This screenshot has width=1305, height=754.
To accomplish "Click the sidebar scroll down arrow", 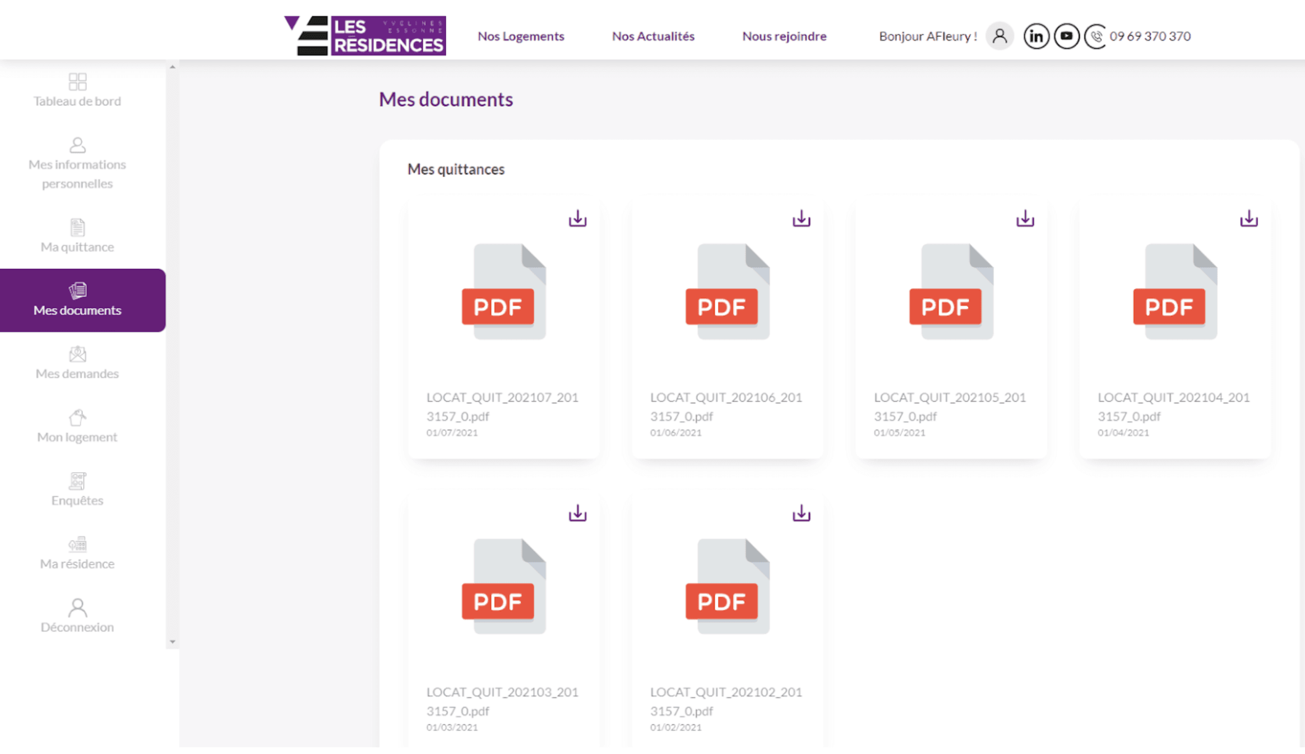I will pos(173,642).
